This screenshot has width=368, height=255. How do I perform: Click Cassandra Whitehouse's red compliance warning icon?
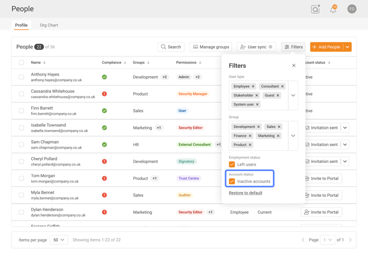click(104, 94)
